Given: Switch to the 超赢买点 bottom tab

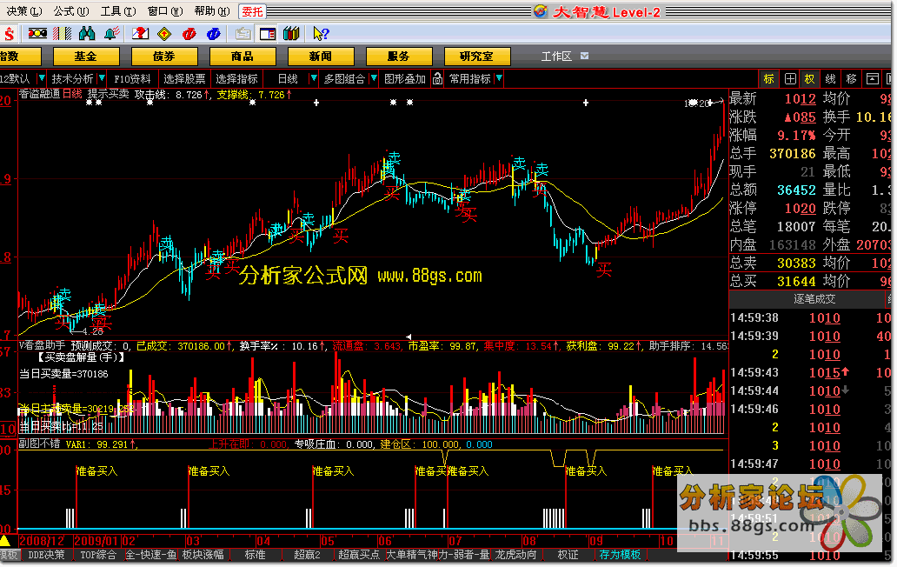Looking at the screenshot, I should pos(359,555).
